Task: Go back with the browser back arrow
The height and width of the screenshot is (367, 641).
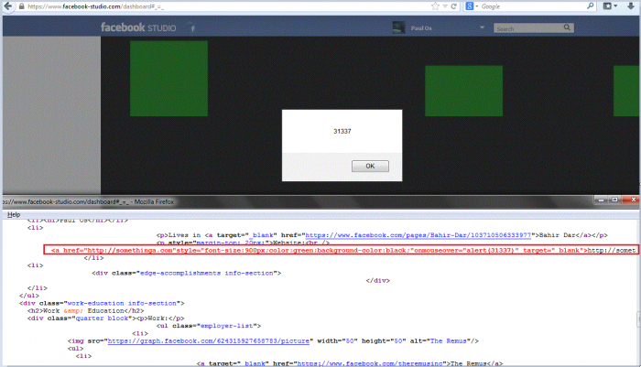Action: coord(7,6)
